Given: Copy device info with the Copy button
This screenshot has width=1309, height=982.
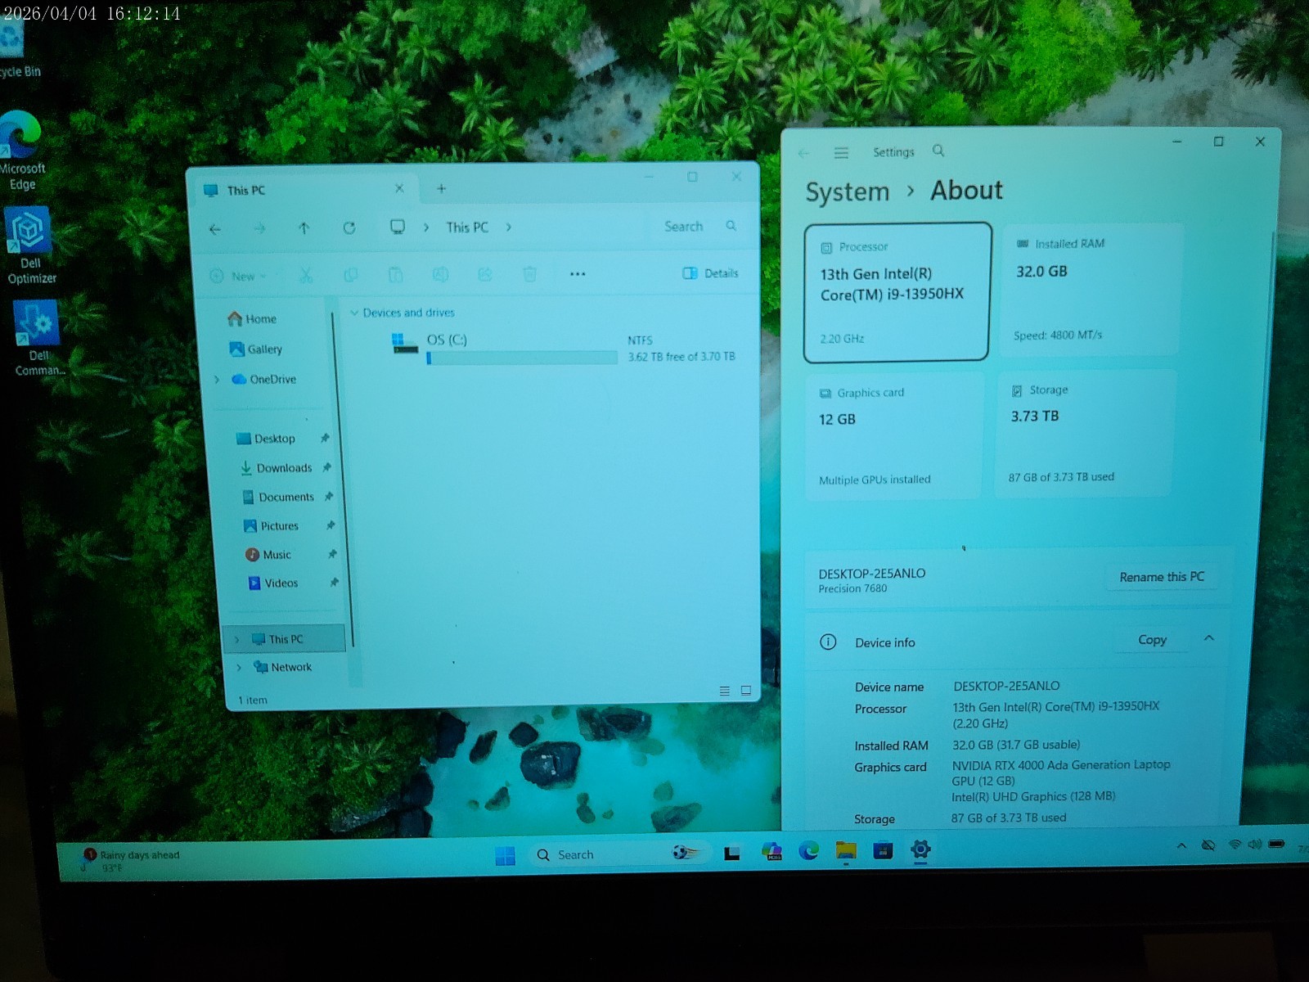Looking at the screenshot, I should point(1152,640).
